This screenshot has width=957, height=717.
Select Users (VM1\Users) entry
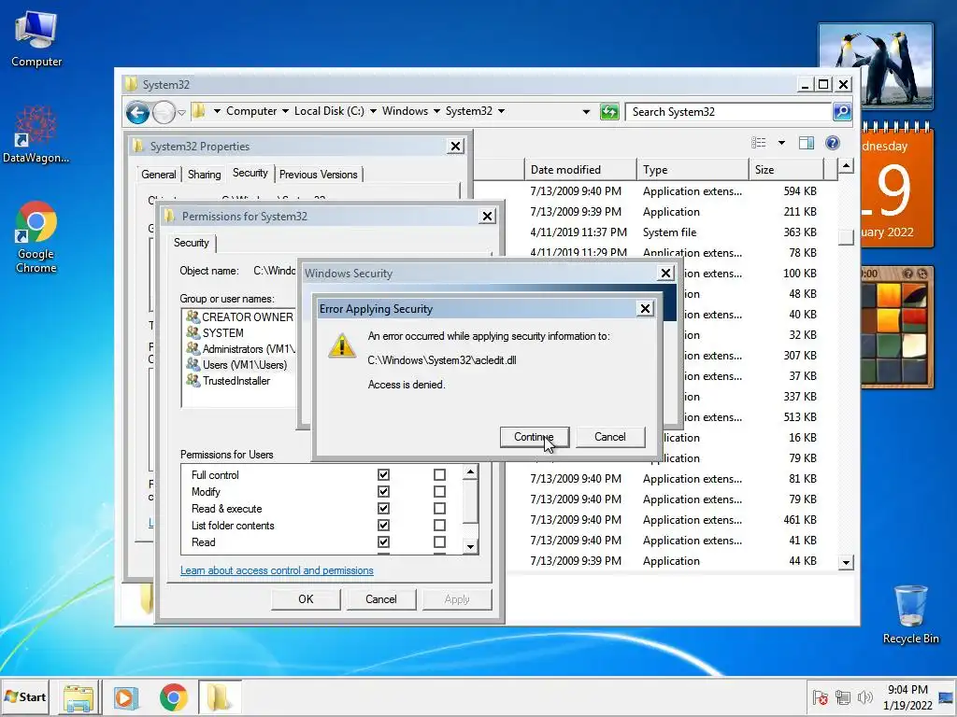236,365
